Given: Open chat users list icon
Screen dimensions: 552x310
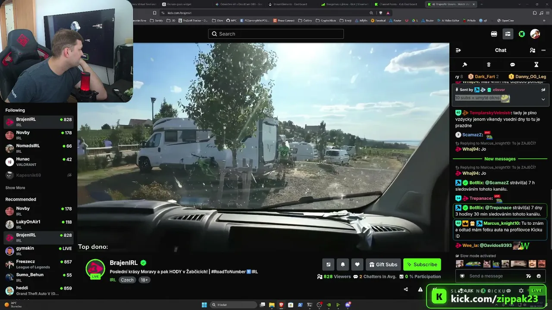Looking at the screenshot, I should pyautogui.click(x=533, y=50).
